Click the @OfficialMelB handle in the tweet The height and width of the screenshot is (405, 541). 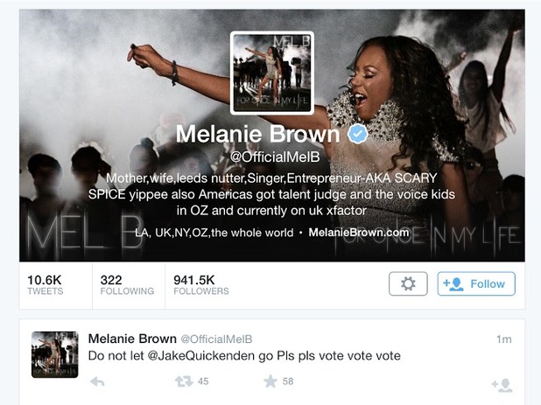point(217,339)
